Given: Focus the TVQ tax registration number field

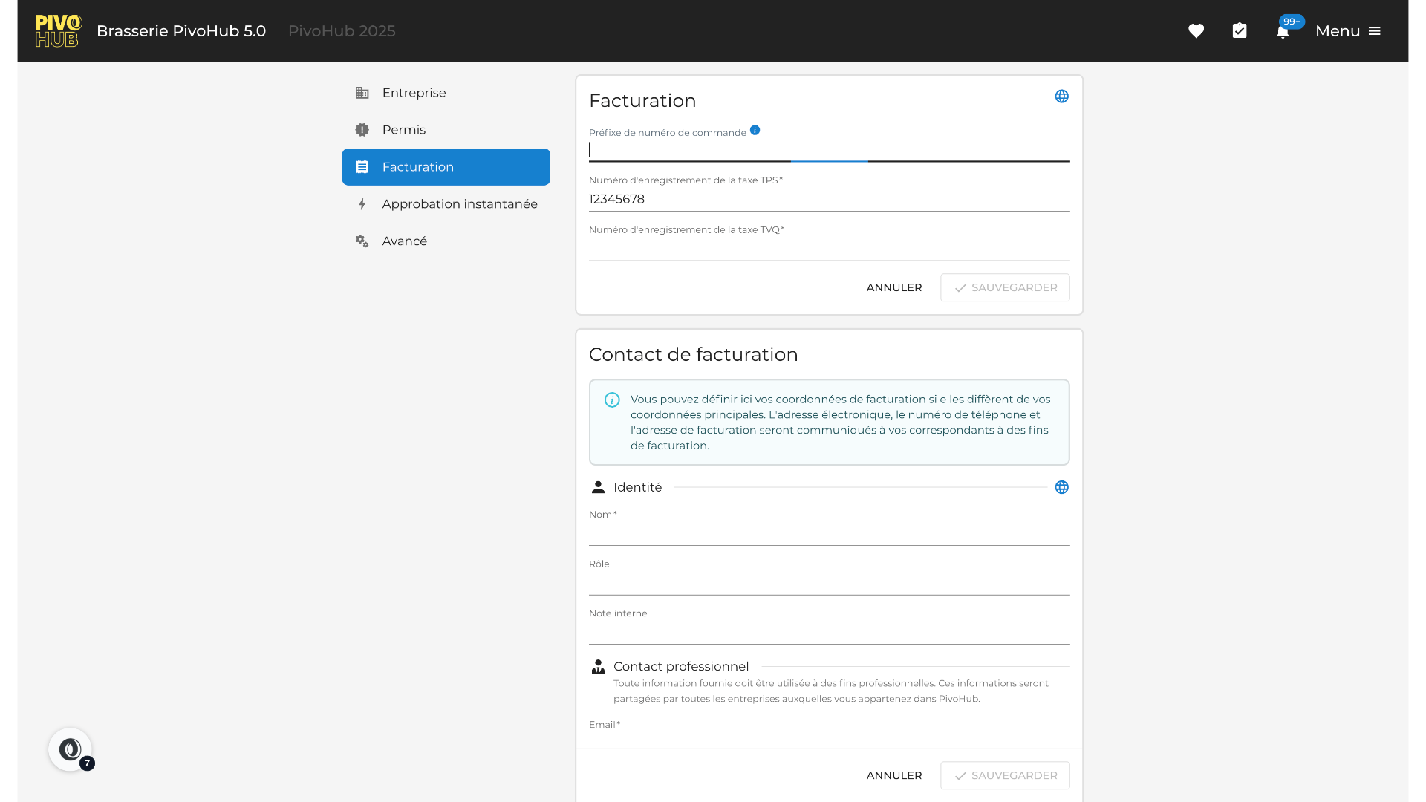Looking at the screenshot, I should [x=829, y=249].
